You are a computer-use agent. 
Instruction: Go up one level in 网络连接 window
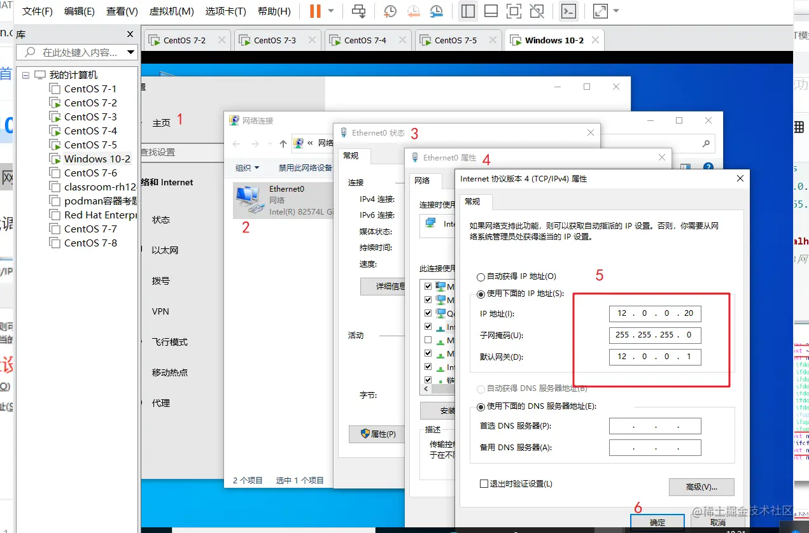283,144
